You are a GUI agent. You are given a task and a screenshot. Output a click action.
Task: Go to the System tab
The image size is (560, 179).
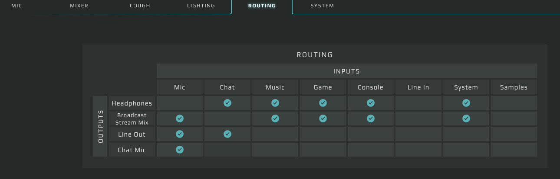coord(322,6)
